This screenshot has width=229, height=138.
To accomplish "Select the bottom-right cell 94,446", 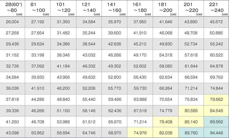I will point(216,133).
